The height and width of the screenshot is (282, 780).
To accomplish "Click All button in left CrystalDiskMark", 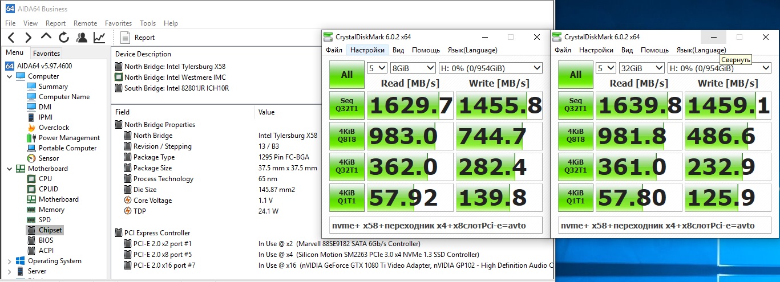I will pyautogui.click(x=347, y=75).
